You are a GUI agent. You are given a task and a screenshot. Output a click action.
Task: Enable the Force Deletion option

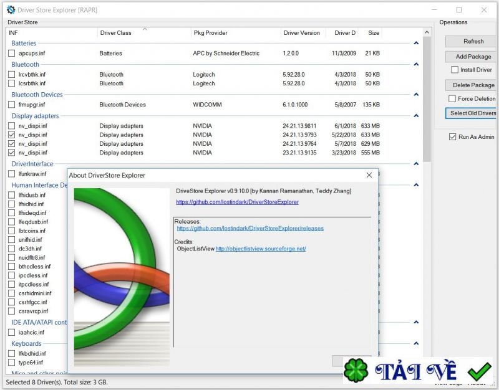tap(452, 99)
